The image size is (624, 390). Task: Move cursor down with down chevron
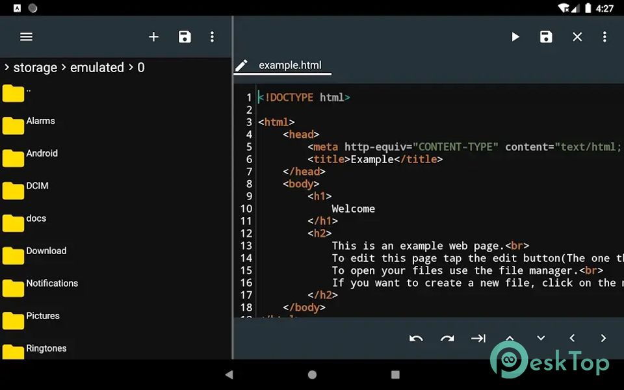pyautogui.click(x=541, y=338)
